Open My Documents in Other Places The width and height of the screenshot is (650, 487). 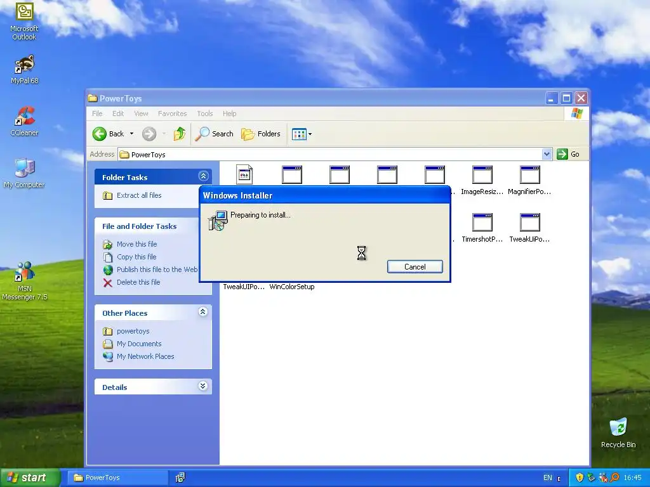139,344
